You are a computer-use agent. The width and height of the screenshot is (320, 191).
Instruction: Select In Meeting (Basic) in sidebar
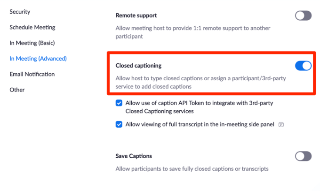click(32, 43)
